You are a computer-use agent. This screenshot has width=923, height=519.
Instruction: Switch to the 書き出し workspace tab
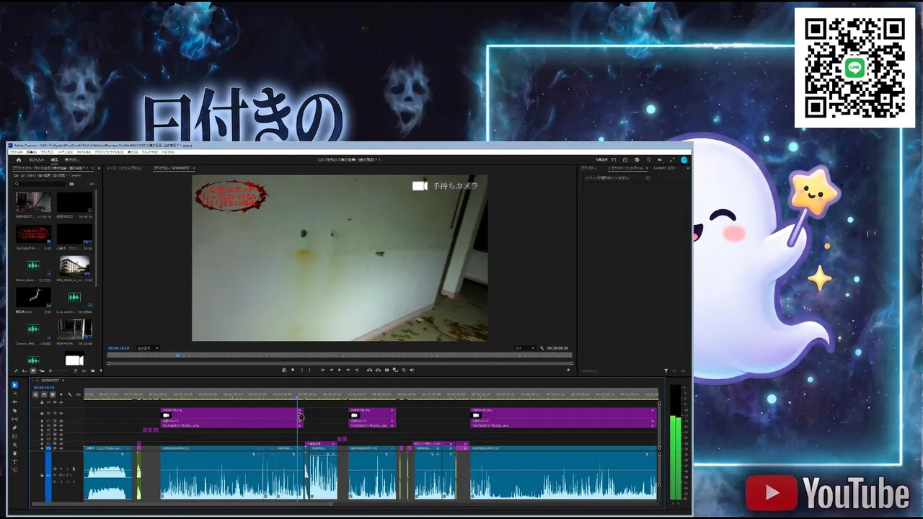(x=72, y=159)
